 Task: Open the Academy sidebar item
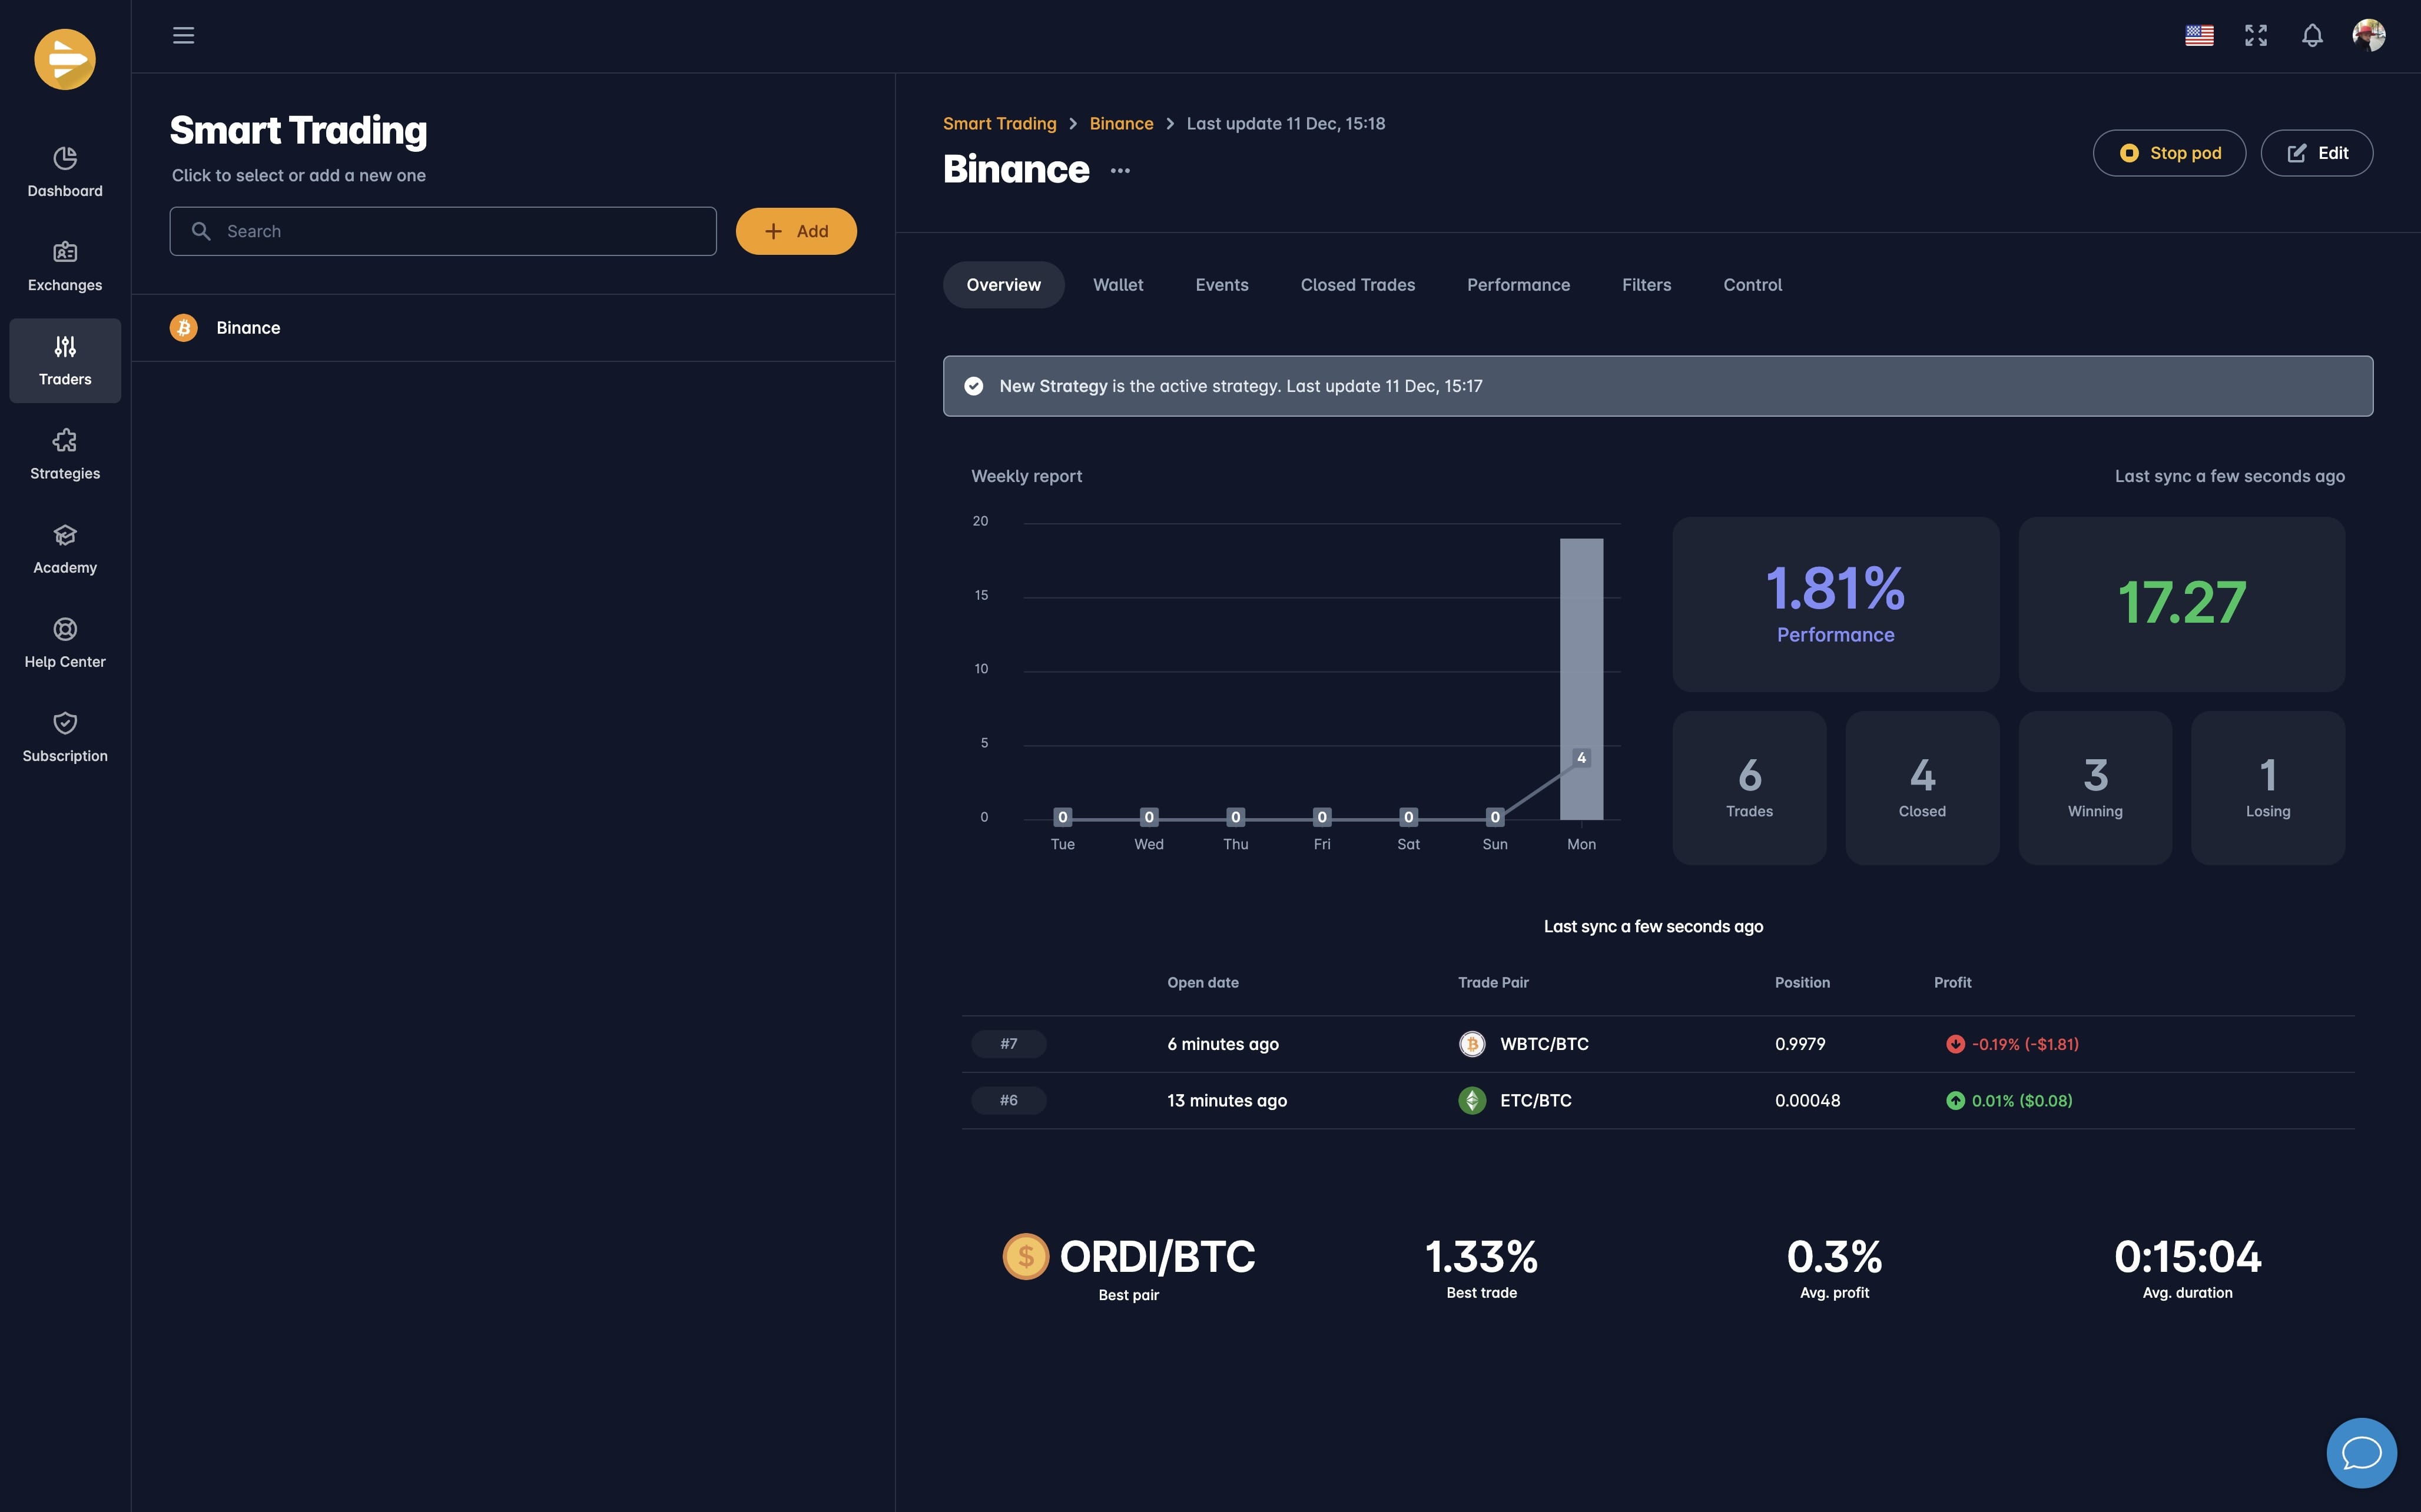click(x=65, y=549)
